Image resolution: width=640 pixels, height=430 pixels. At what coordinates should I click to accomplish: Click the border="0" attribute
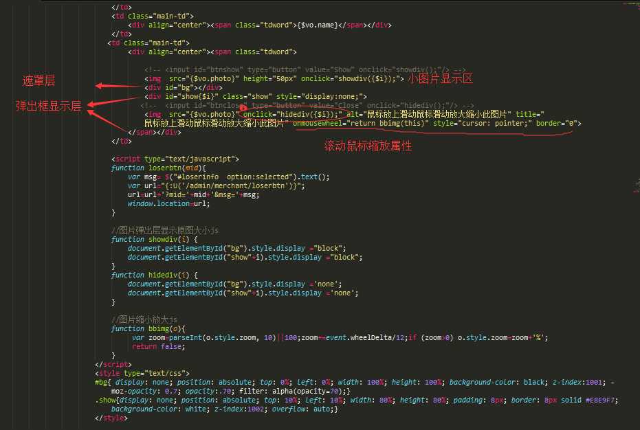click(x=556, y=123)
